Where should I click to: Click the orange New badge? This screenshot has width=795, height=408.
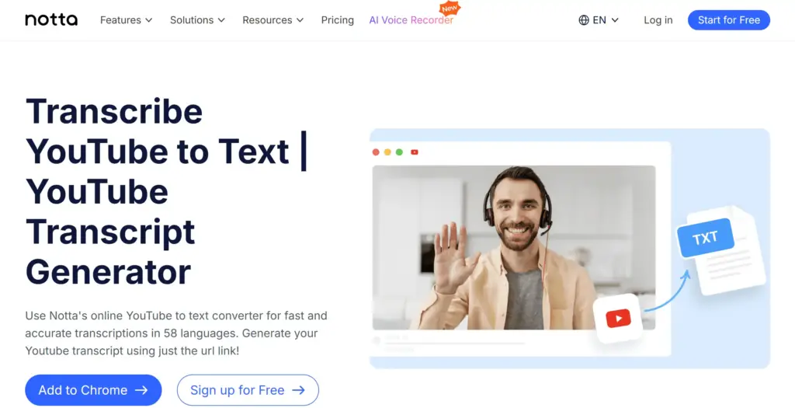click(450, 9)
